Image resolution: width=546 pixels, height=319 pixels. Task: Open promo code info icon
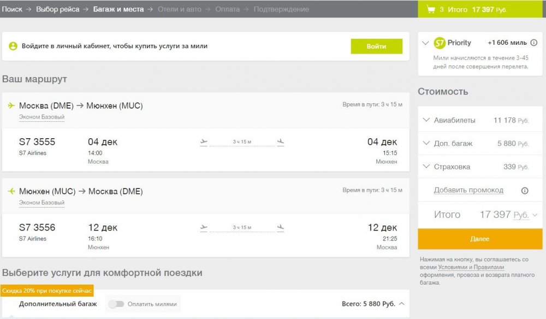(524, 191)
